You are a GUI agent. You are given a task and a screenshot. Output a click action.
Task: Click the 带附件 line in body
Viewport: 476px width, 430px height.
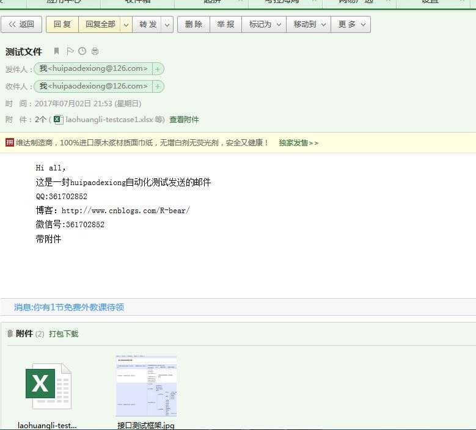48,239
